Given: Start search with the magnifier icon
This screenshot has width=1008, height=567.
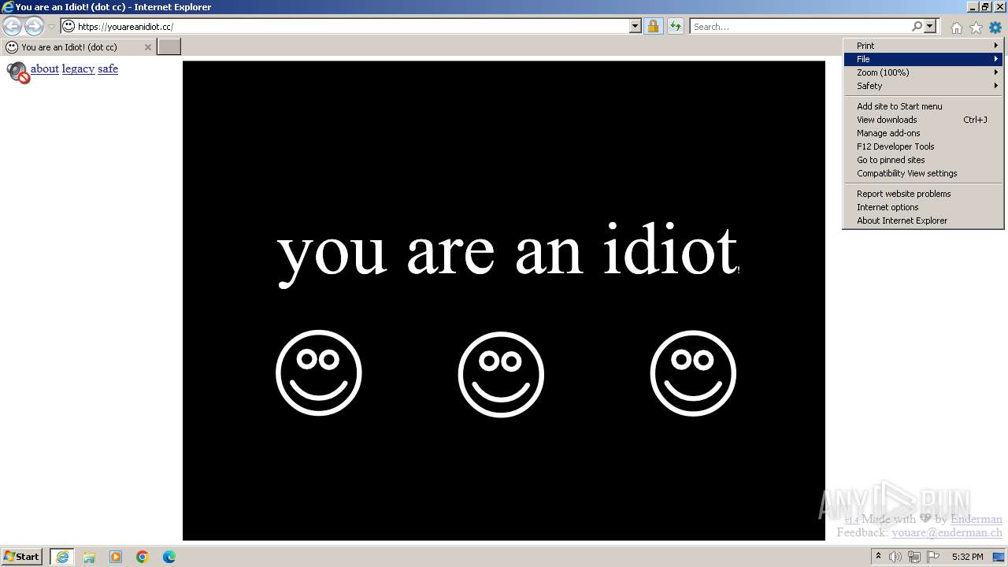Looking at the screenshot, I should click(x=917, y=27).
